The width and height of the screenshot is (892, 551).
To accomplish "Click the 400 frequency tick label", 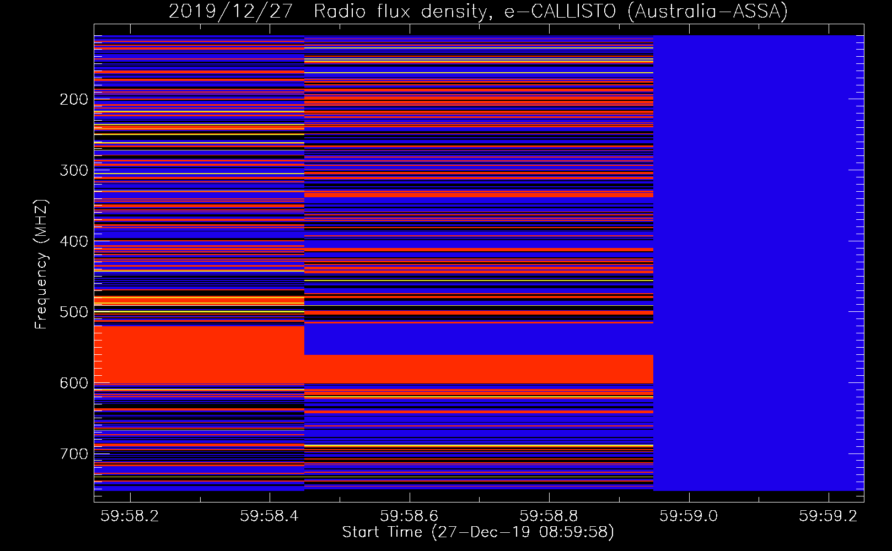I will point(74,241).
